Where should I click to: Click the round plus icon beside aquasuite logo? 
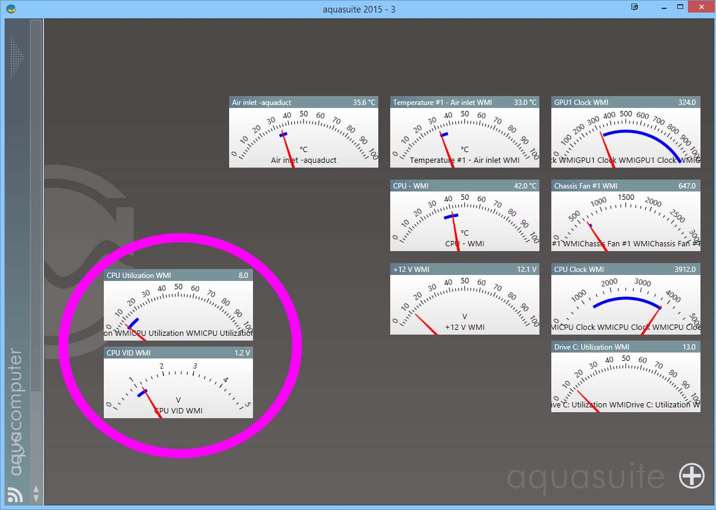[x=692, y=475]
